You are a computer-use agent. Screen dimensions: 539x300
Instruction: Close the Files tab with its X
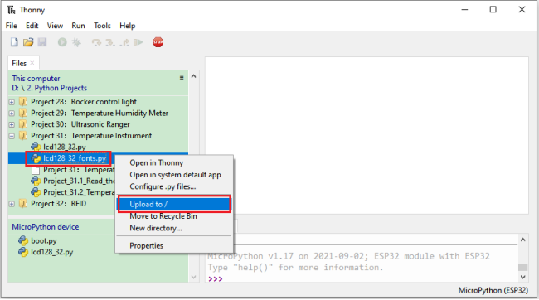click(32, 63)
